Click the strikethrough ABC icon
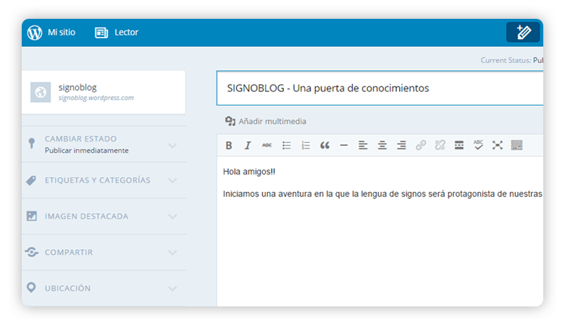 [267, 145]
